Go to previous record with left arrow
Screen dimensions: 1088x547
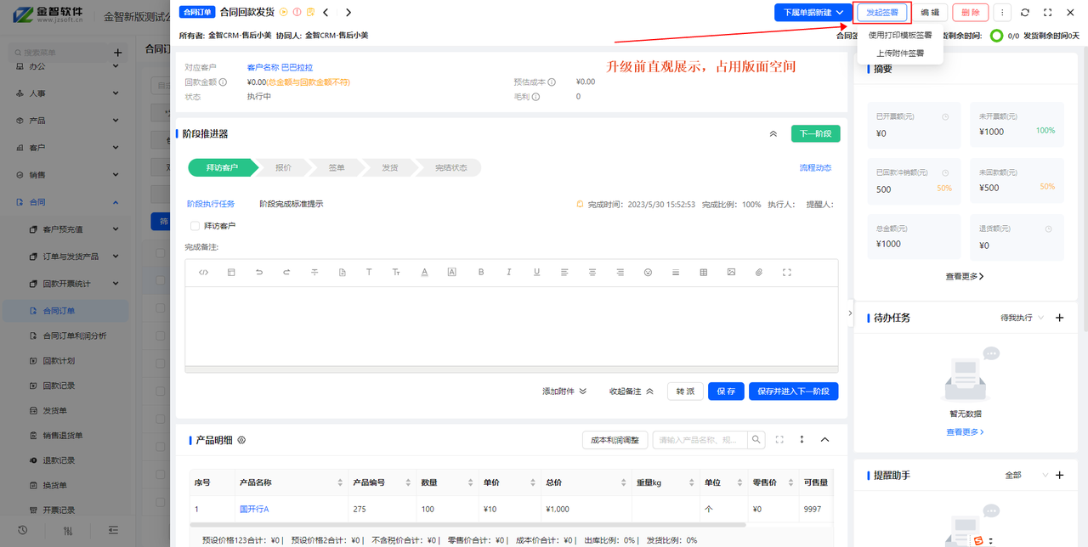(x=326, y=12)
